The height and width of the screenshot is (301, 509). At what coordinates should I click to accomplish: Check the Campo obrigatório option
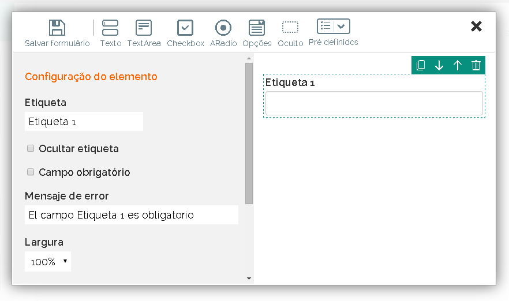click(x=31, y=172)
